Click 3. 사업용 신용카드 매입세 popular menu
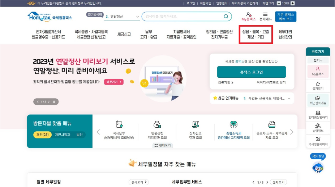Screen dimensions: 335x187 click(x=264, y=99)
